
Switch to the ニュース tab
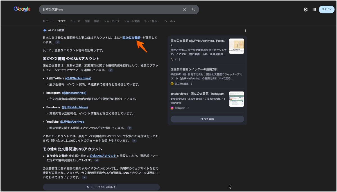(75, 21)
